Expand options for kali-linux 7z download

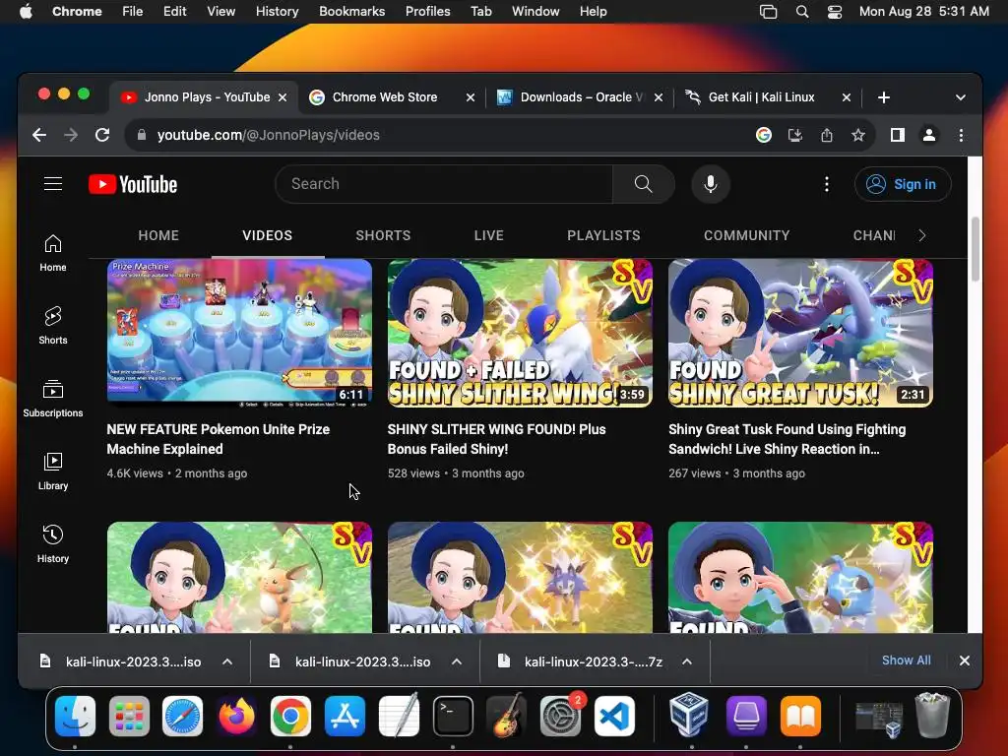point(686,661)
